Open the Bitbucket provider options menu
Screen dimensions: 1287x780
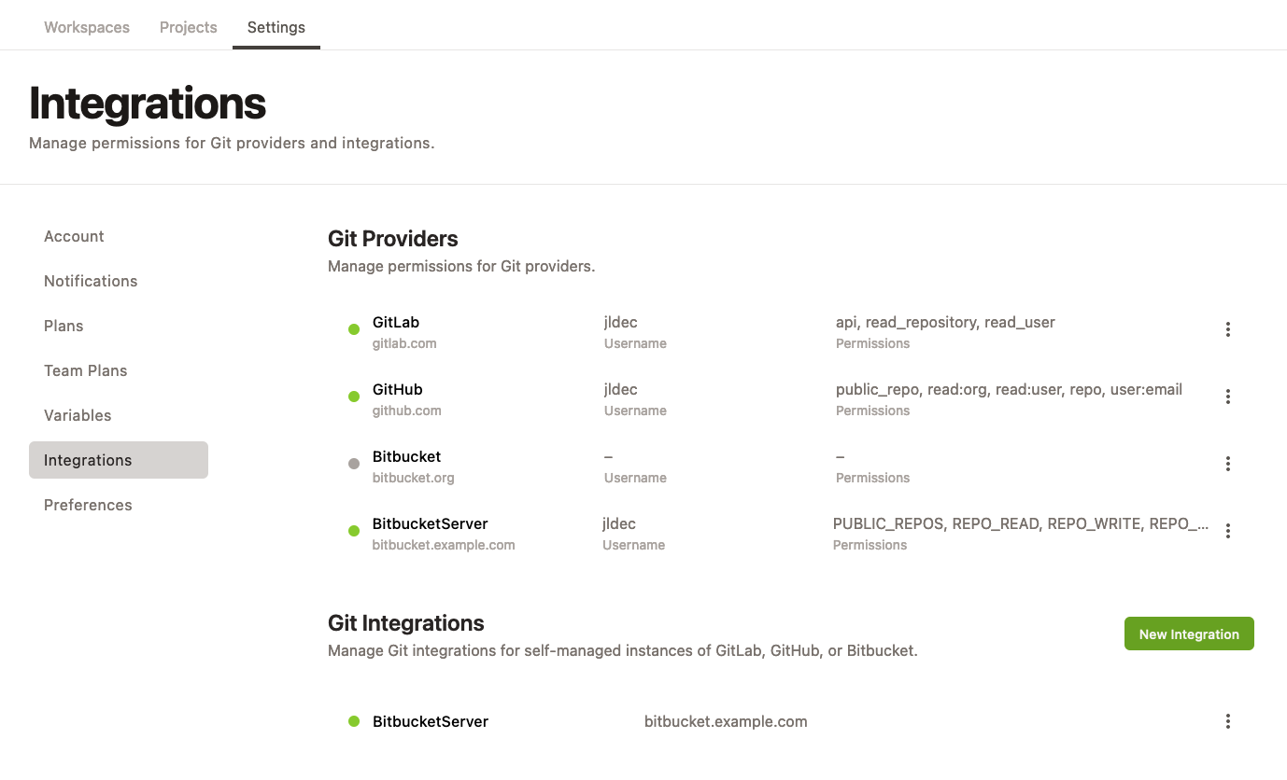(x=1227, y=463)
